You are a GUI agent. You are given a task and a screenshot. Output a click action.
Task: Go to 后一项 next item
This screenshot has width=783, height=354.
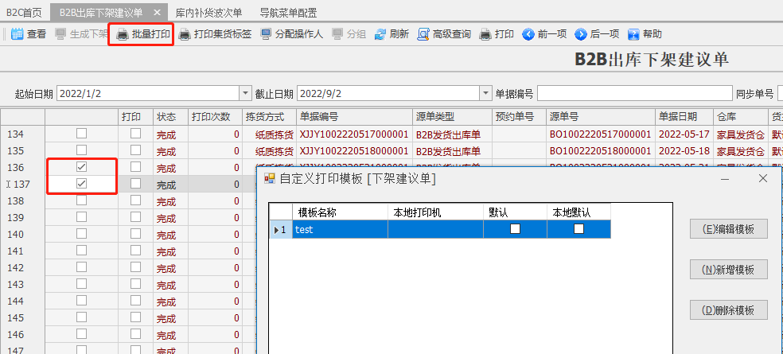point(597,34)
